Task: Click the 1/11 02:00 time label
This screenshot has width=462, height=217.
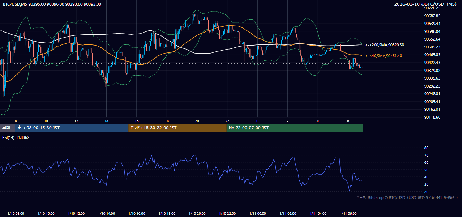Action: click(288, 214)
